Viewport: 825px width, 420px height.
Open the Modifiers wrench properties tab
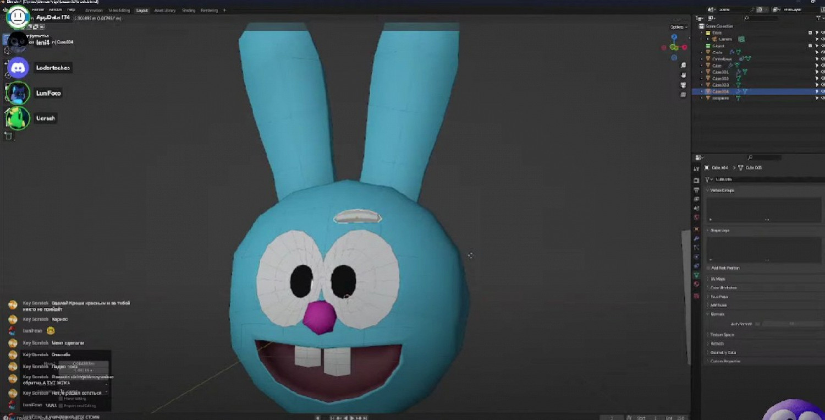[x=696, y=238]
